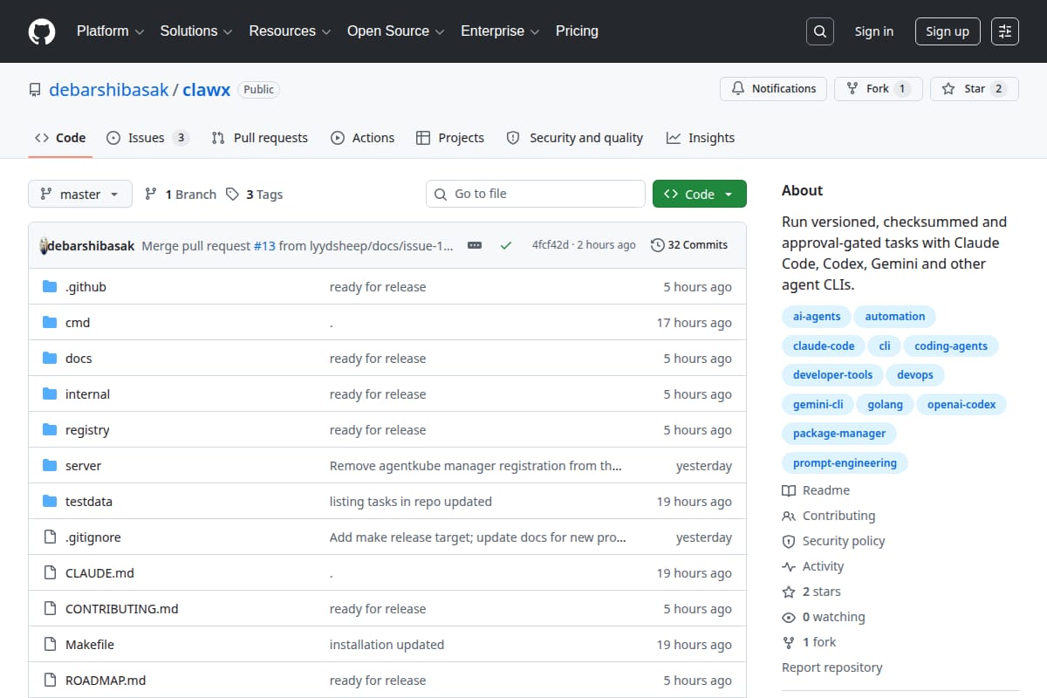Click the Notifications button
This screenshot has height=698, width=1047.
[773, 89]
